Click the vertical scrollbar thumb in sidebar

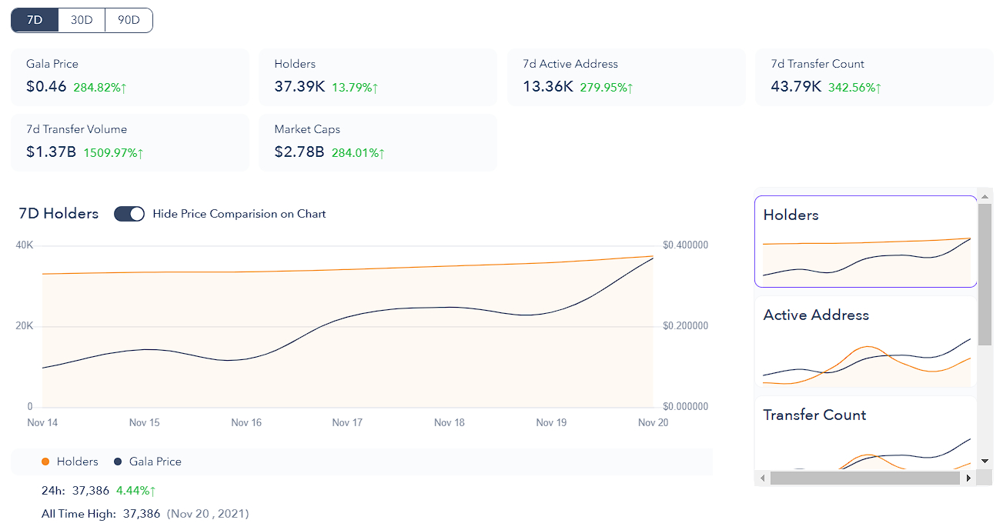click(985, 273)
